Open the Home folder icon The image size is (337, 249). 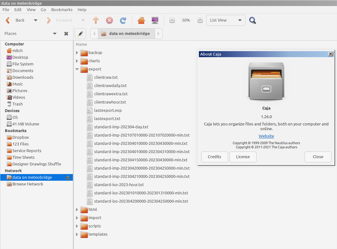[x=141, y=20]
